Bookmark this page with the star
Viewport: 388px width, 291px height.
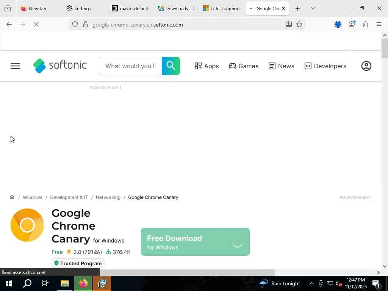click(299, 24)
